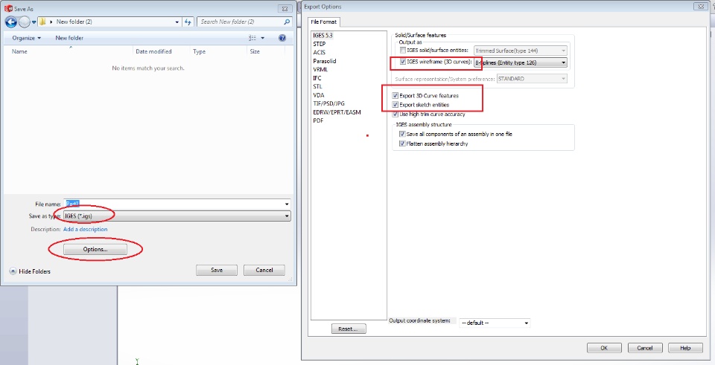Click the Save button
Viewport: 715px width, 365px height.
tap(217, 271)
